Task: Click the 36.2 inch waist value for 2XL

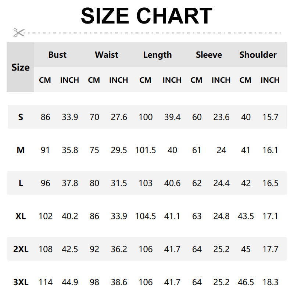Action: click(119, 249)
